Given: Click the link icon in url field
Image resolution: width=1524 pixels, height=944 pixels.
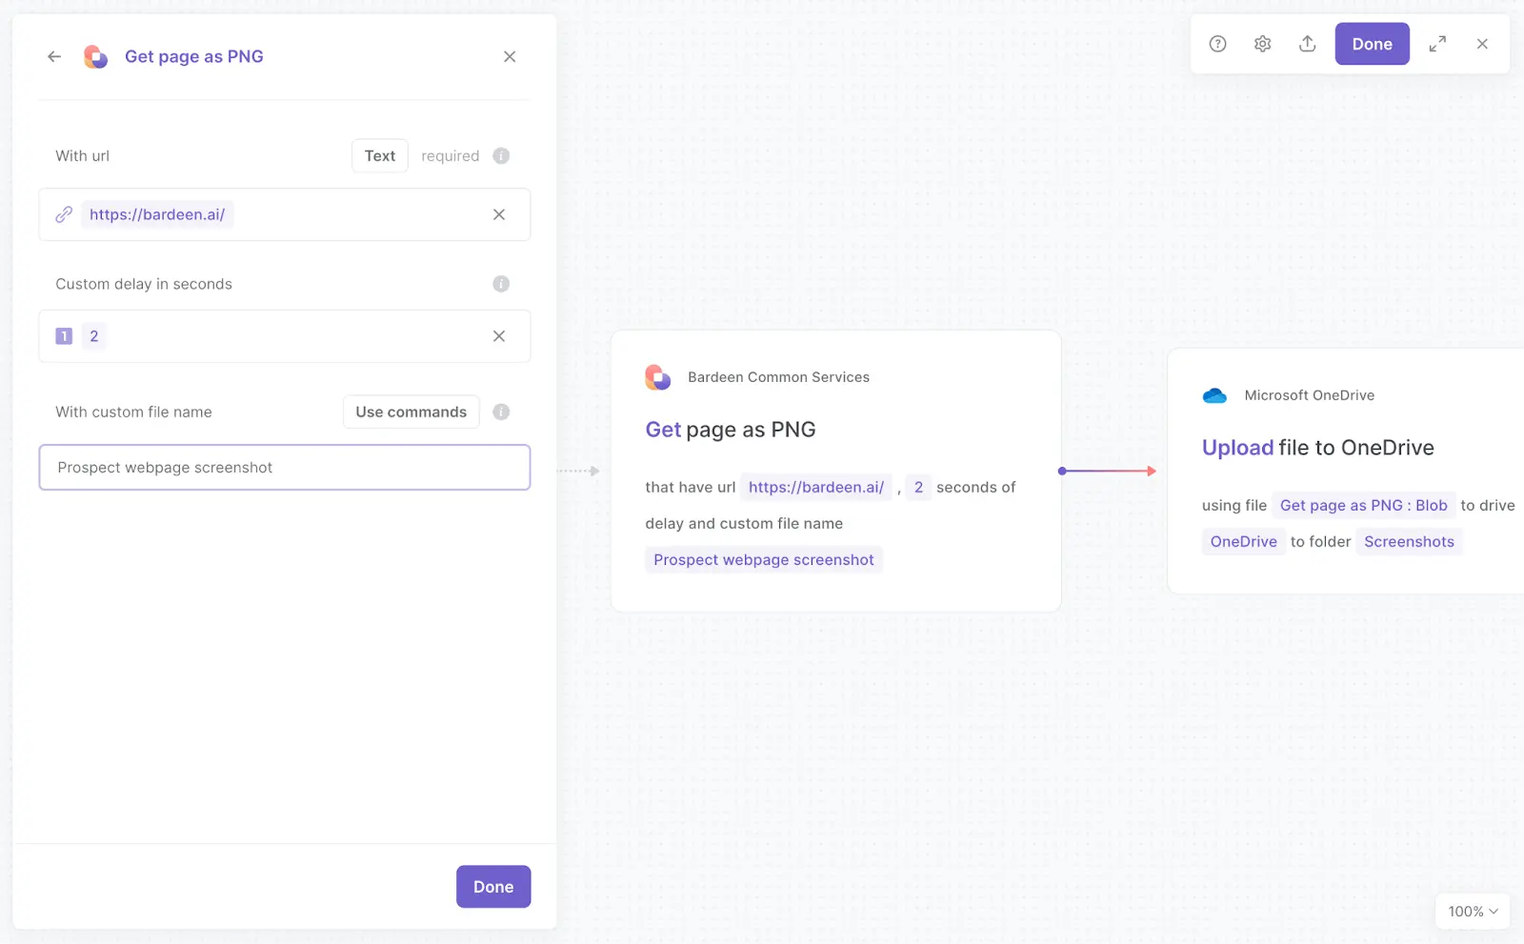Looking at the screenshot, I should (x=64, y=215).
